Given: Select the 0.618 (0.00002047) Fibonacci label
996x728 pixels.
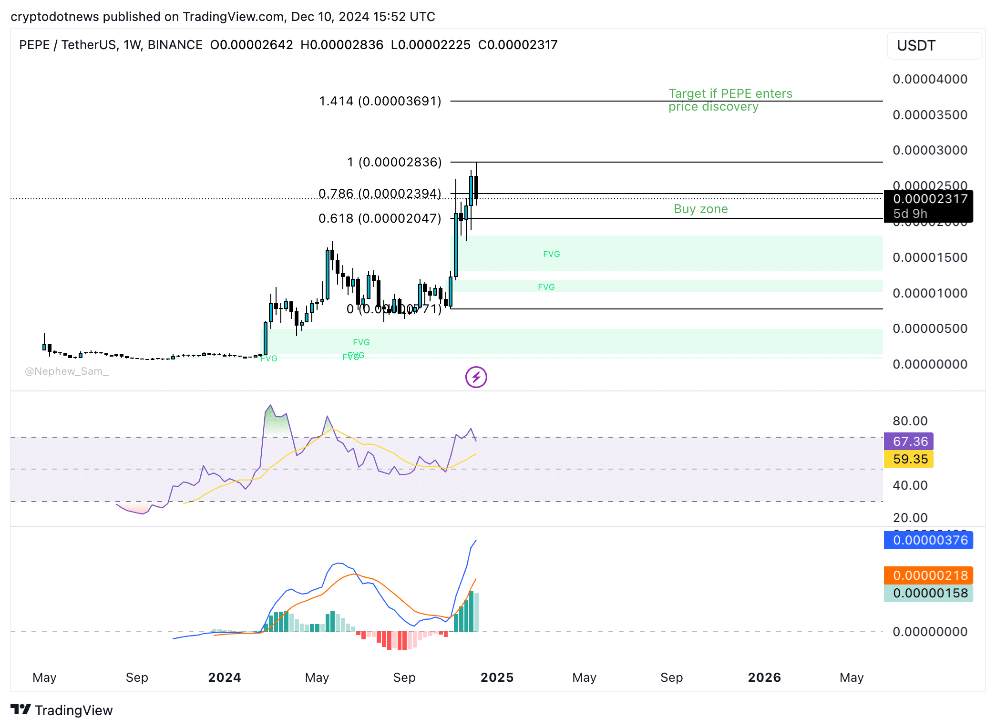Looking at the screenshot, I should click(x=380, y=218).
